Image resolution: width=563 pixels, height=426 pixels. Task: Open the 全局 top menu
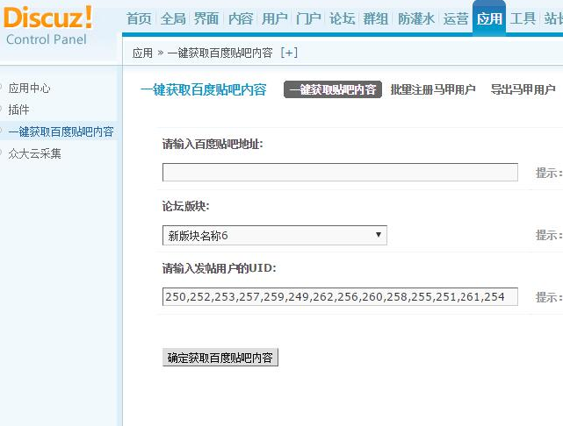pos(173,18)
